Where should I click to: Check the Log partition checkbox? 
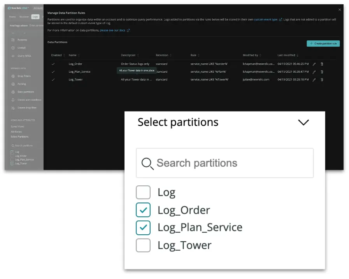click(x=143, y=192)
